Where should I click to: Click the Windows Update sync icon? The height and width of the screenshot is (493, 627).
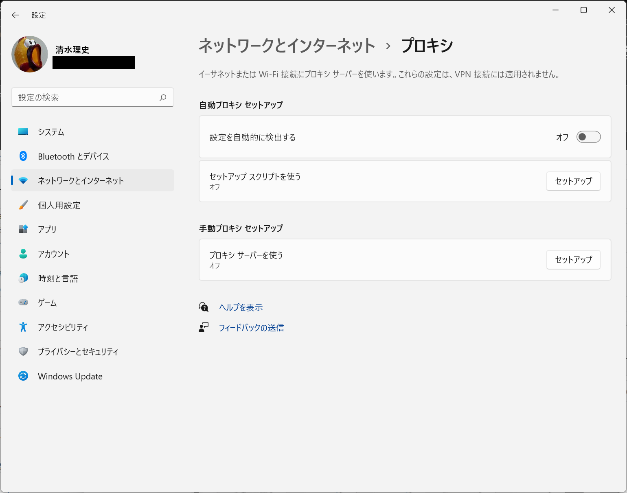coord(23,376)
